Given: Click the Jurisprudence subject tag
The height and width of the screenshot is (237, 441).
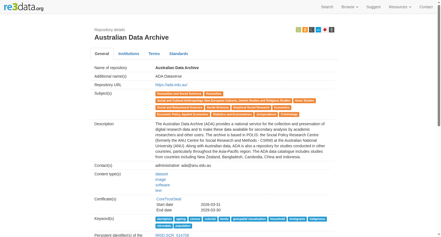Looking at the screenshot, I should 266,115.
